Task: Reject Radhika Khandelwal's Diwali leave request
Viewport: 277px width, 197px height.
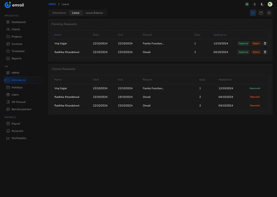Action: 256,52
